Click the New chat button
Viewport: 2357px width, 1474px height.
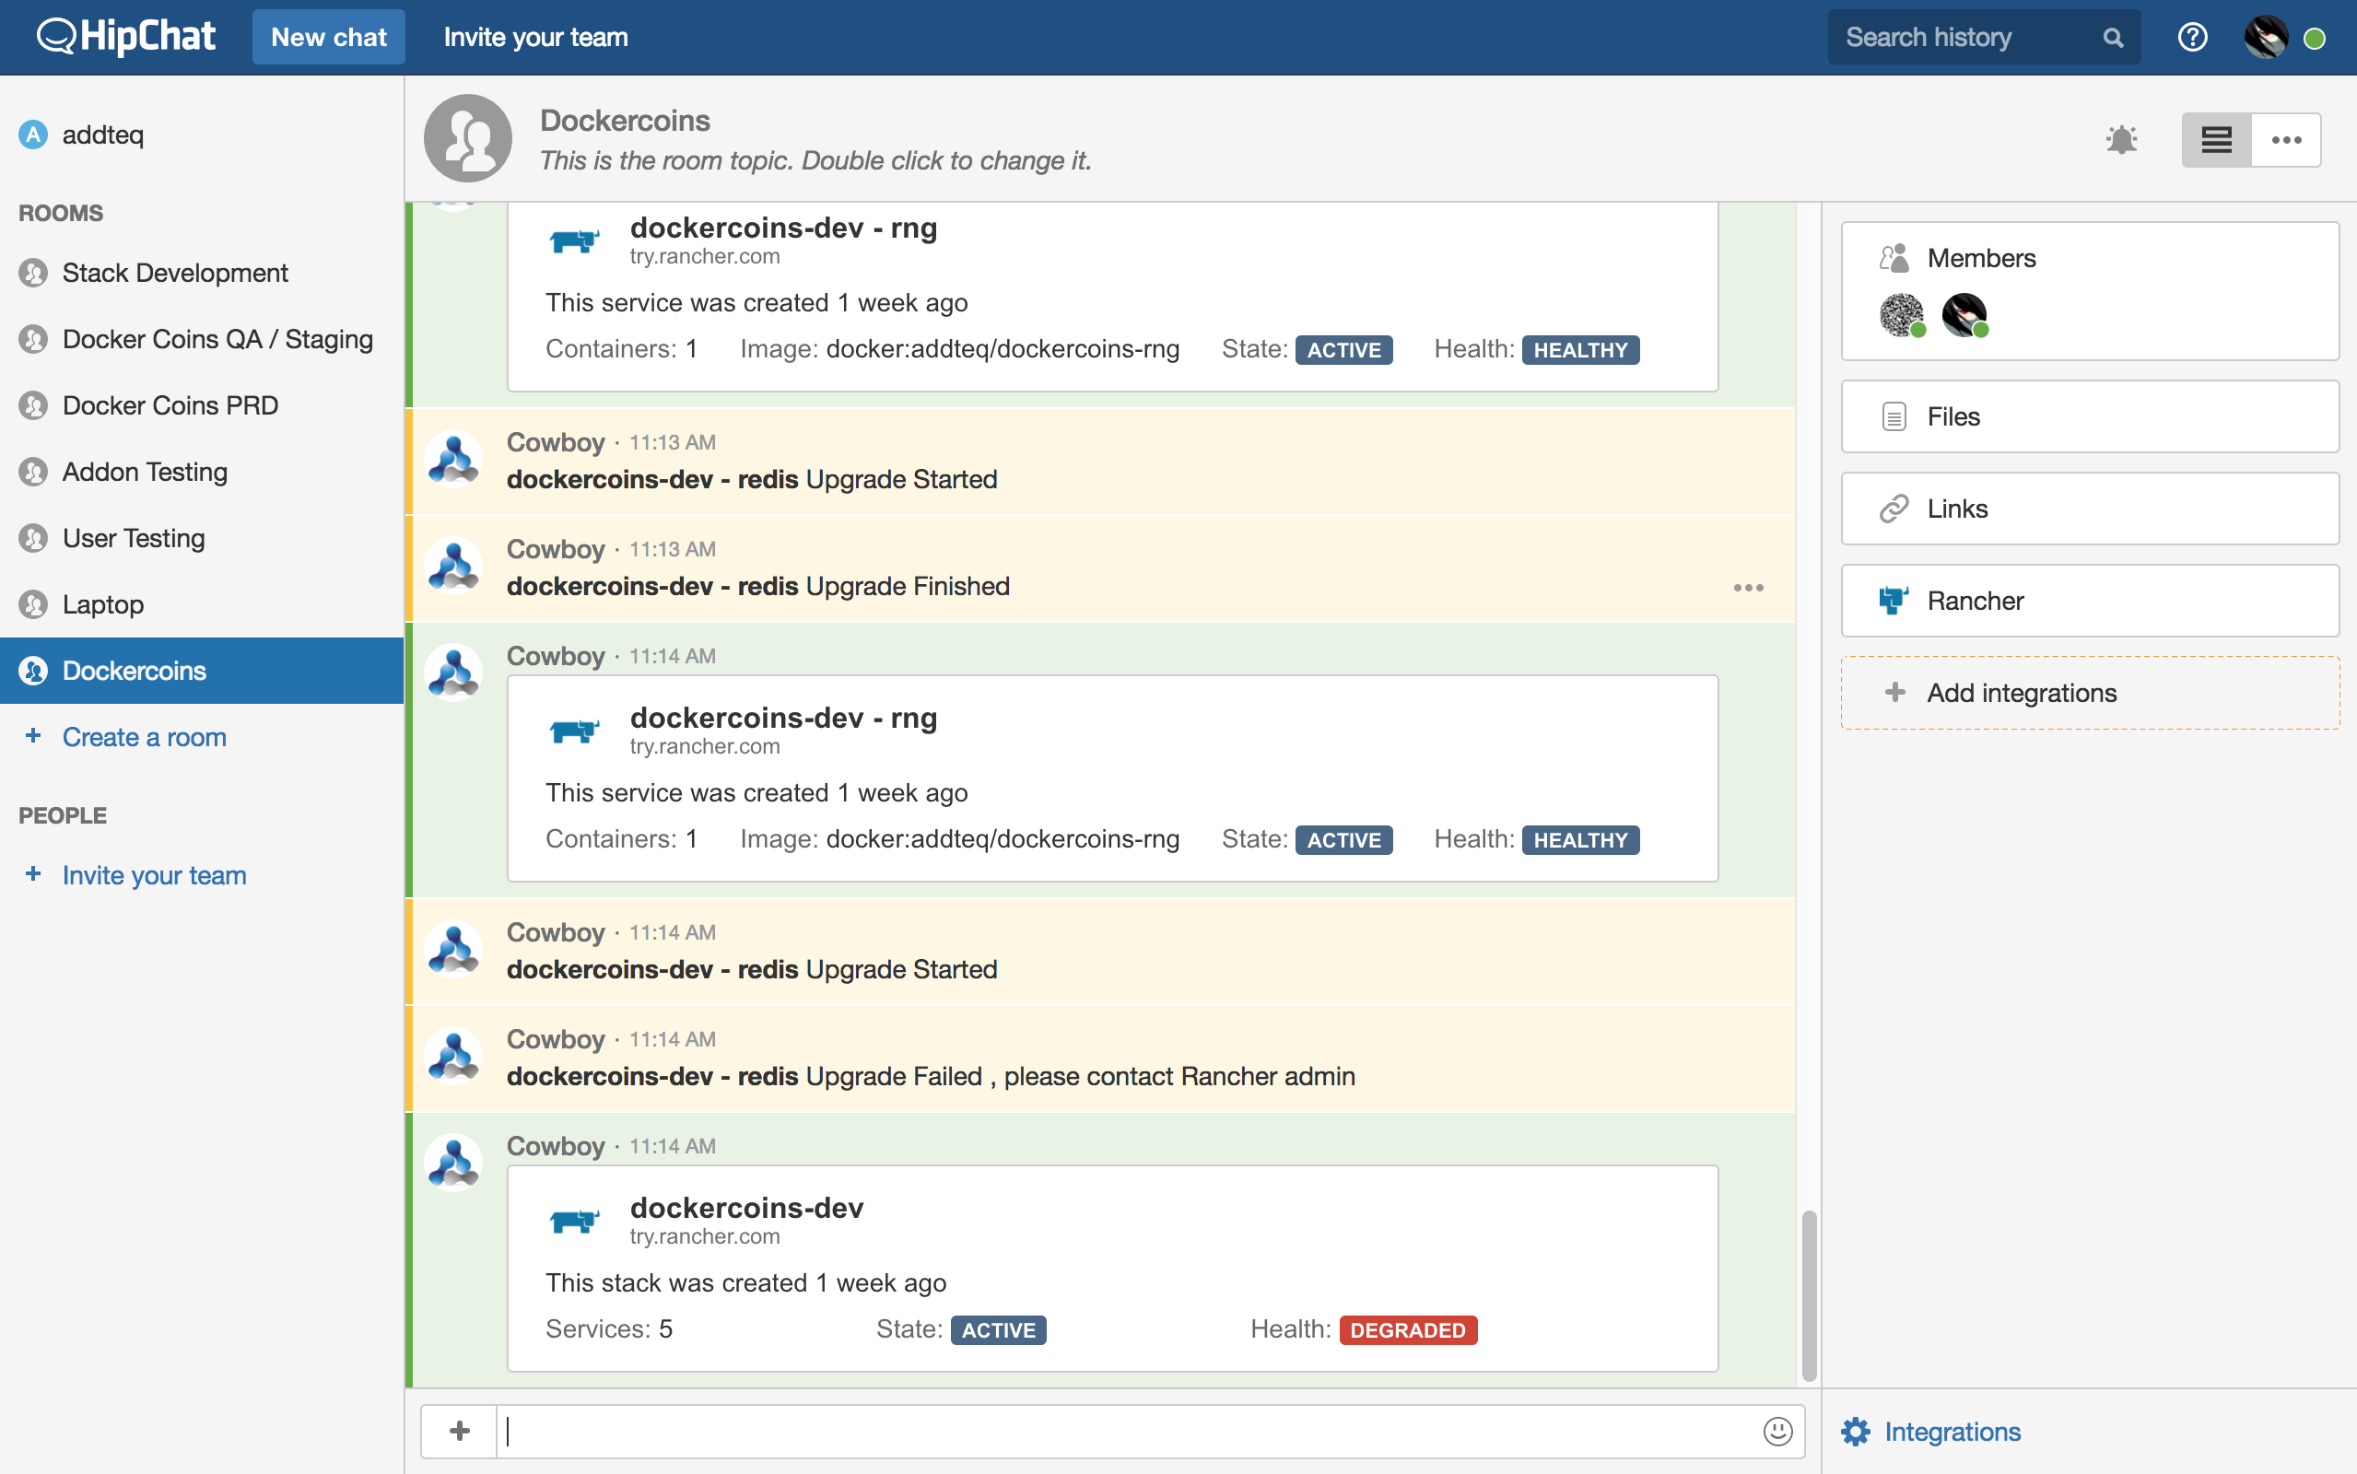click(x=329, y=37)
